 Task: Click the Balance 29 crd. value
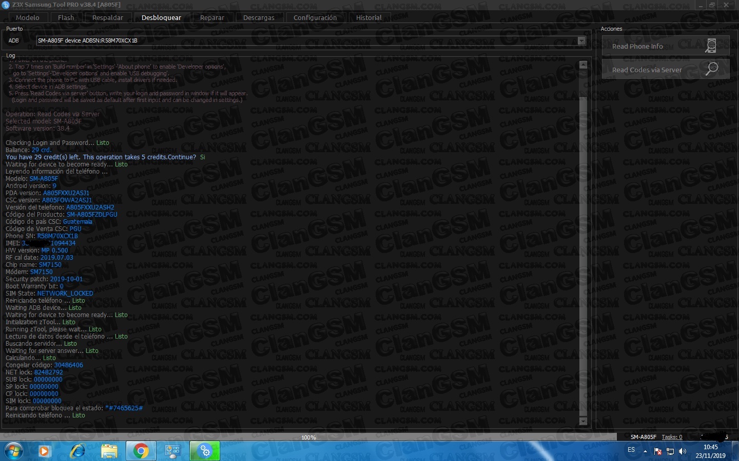(41, 150)
